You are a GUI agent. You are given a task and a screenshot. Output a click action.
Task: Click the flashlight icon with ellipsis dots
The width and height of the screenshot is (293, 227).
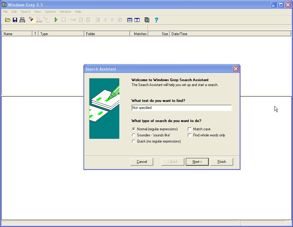46,20
